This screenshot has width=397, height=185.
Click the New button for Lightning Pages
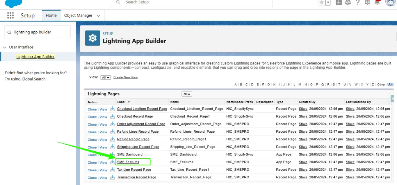point(187,94)
